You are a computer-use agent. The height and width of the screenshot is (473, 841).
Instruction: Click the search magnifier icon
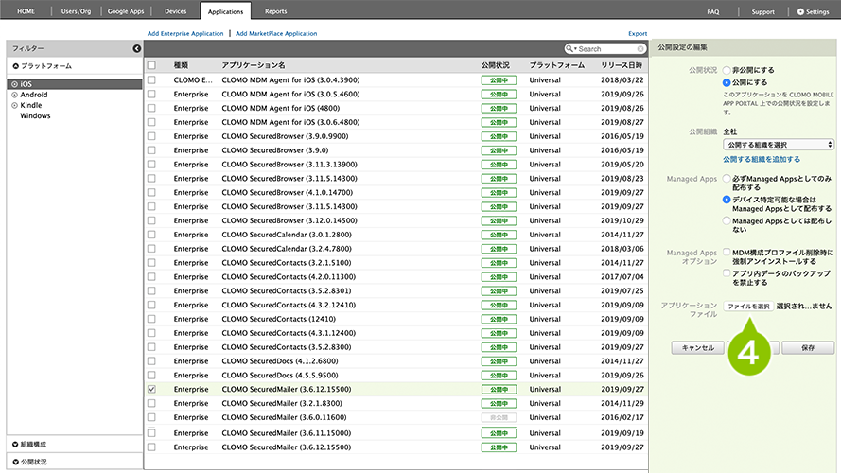[569, 49]
